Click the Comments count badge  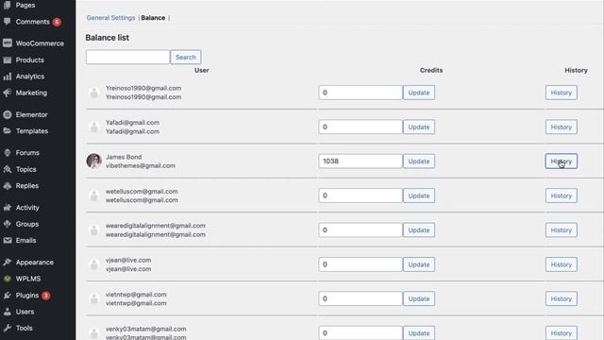pyautogui.click(x=57, y=22)
